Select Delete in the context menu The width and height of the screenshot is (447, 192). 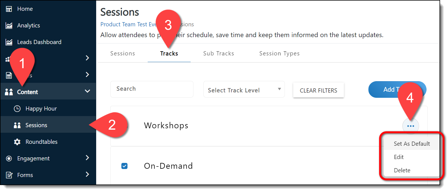coord(402,170)
